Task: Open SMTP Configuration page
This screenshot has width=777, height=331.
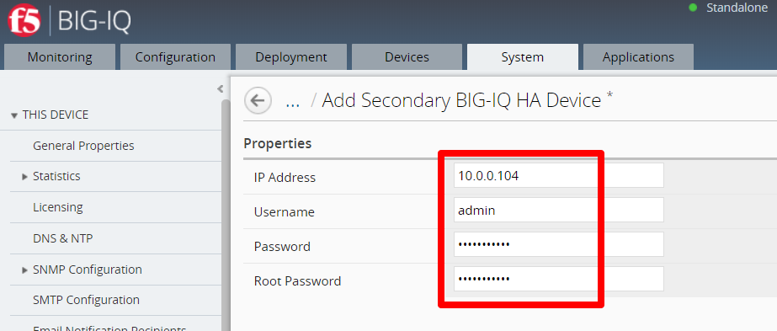Action: point(86,300)
